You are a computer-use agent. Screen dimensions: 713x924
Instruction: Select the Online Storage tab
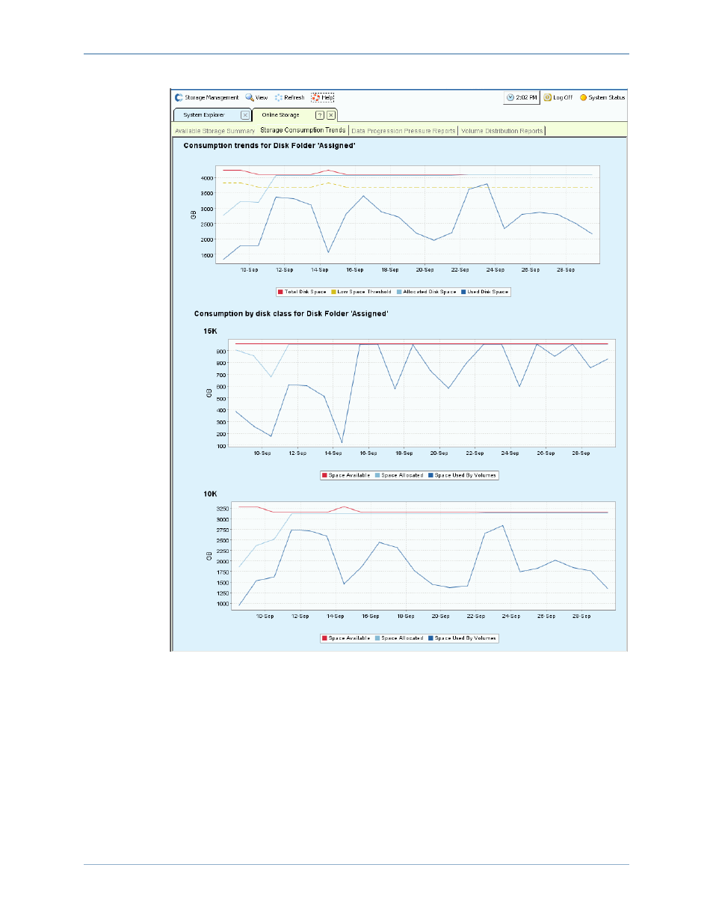point(280,115)
